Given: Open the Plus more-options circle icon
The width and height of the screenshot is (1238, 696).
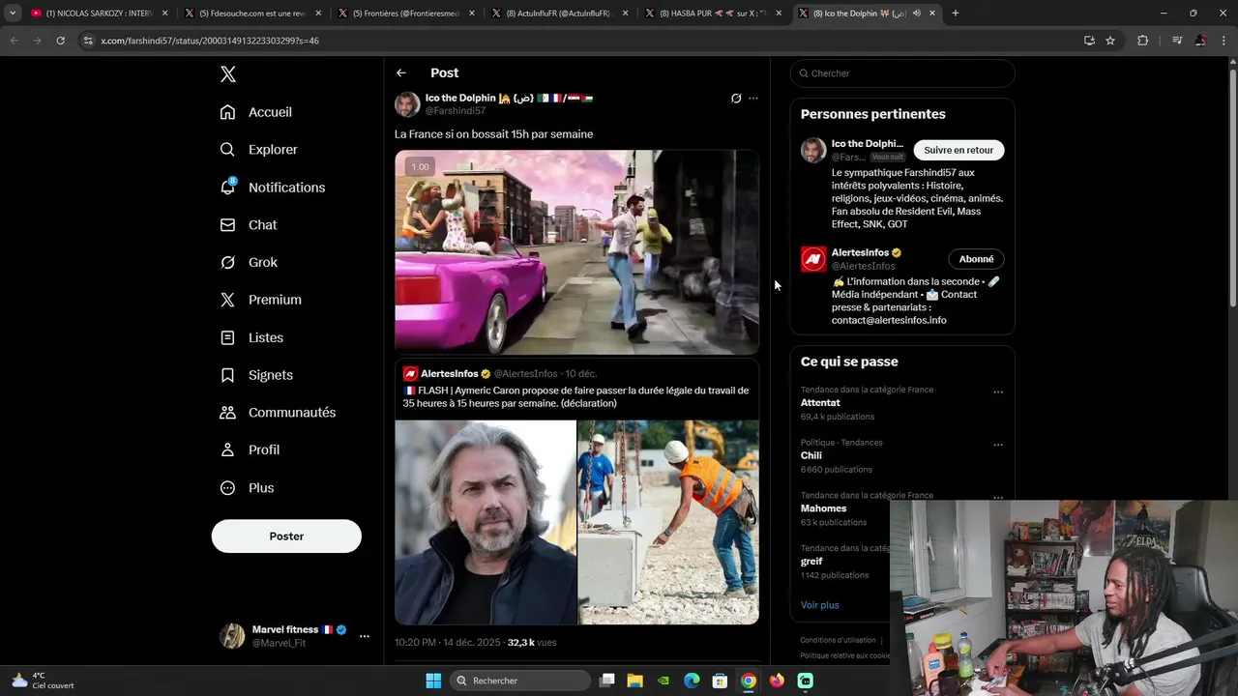Looking at the screenshot, I should 227,487.
